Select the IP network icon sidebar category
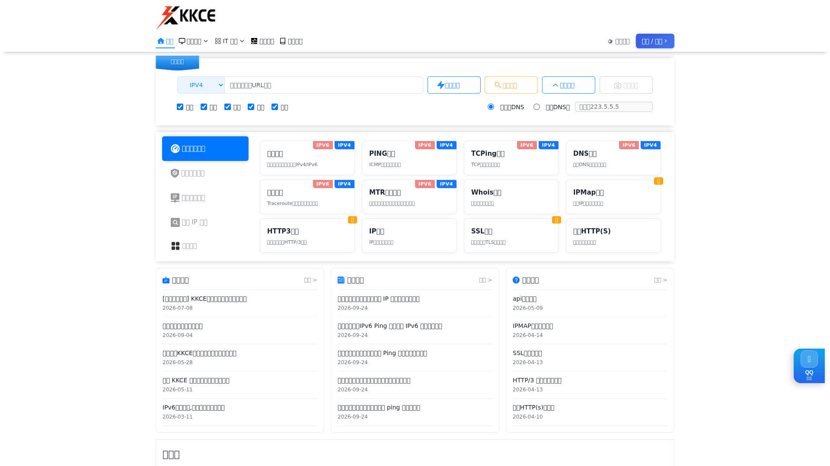 (205, 198)
